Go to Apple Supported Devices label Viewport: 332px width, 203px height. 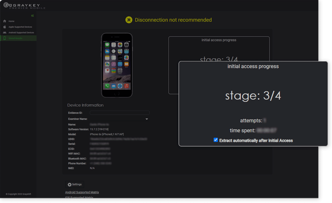[x=20, y=27]
